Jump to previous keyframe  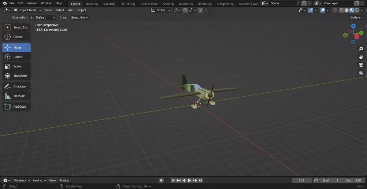click(179, 180)
